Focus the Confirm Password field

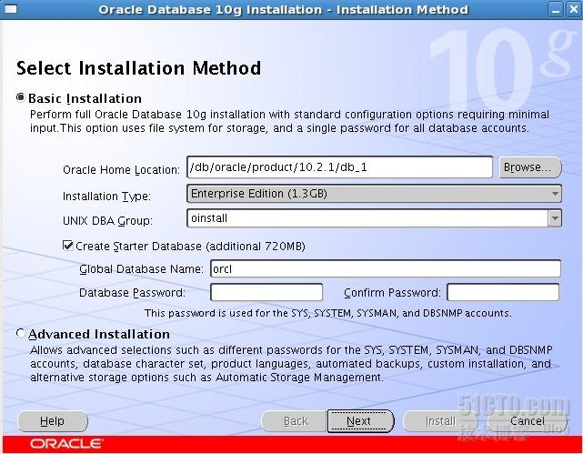point(503,293)
